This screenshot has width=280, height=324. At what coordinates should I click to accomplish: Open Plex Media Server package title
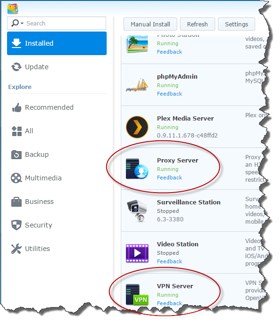[x=185, y=118]
